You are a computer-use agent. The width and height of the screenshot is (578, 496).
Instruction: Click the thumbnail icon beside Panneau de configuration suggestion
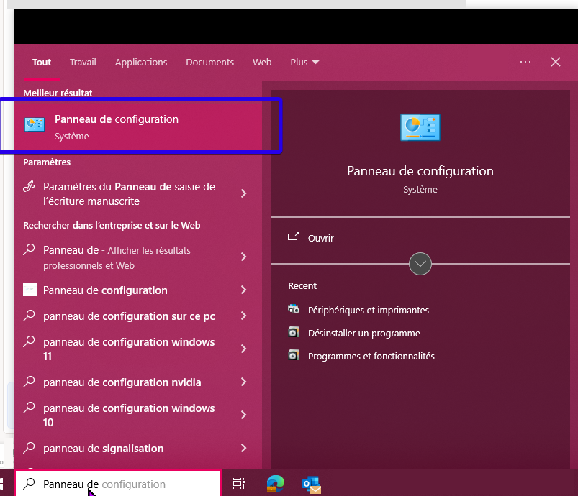(x=30, y=290)
